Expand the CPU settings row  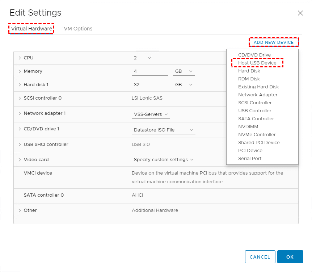tap(20, 58)
